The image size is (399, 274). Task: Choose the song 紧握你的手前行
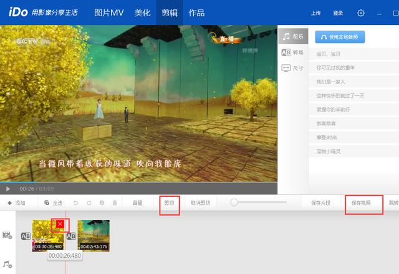[353, 110]
